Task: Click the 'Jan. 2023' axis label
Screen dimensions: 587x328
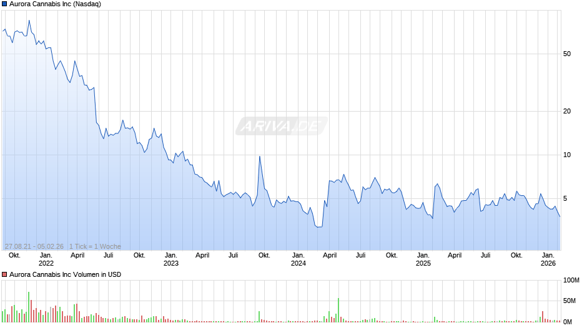Action: pos(171,259)
